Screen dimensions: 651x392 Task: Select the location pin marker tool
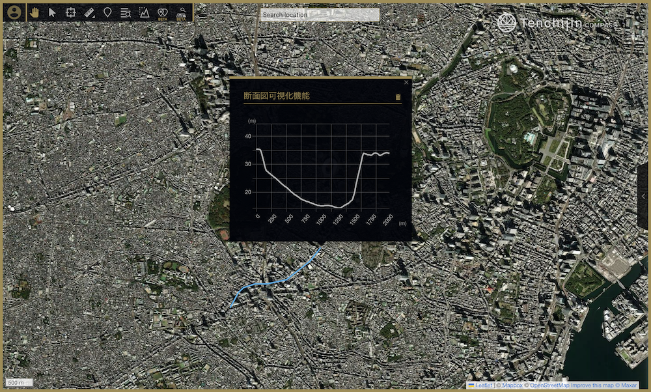107,12
